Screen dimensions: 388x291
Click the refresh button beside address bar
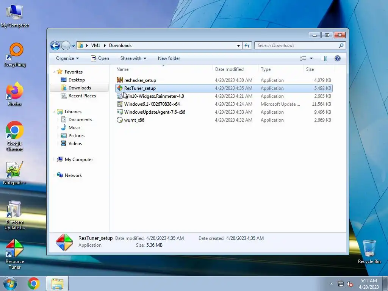tap(247, 45)
